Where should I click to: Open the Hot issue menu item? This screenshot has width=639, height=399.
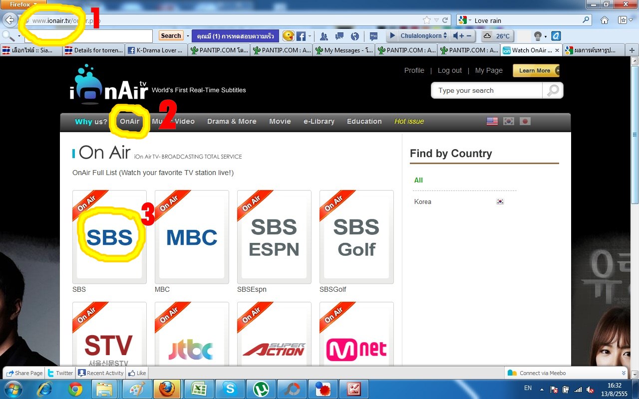[x=409, y=121]
